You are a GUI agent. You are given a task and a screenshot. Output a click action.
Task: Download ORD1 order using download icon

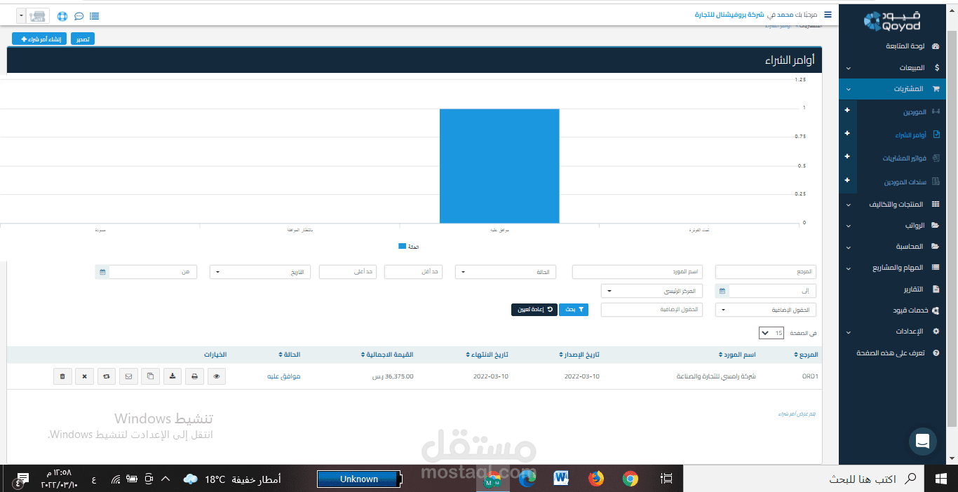click(x=173, y=376)
